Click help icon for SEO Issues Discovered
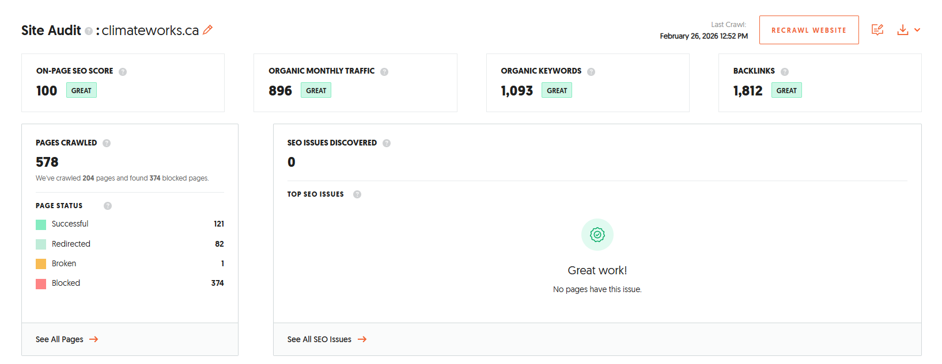Image resolution: width=942 pixels, height=364 pixels. click(387, 143)
